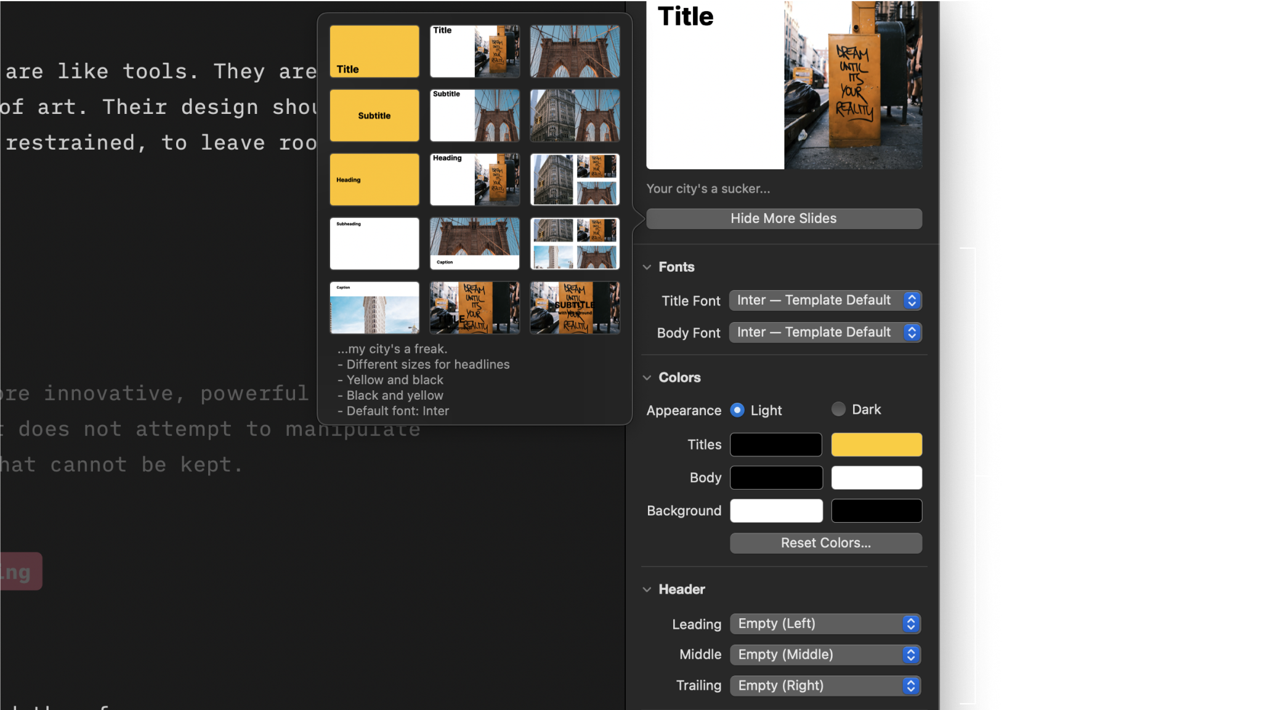Image resolution: width=1262 pixels, height=710 pixels.
Task: Select the mixed photo-text Caption layout
Action: pos(474,244)
